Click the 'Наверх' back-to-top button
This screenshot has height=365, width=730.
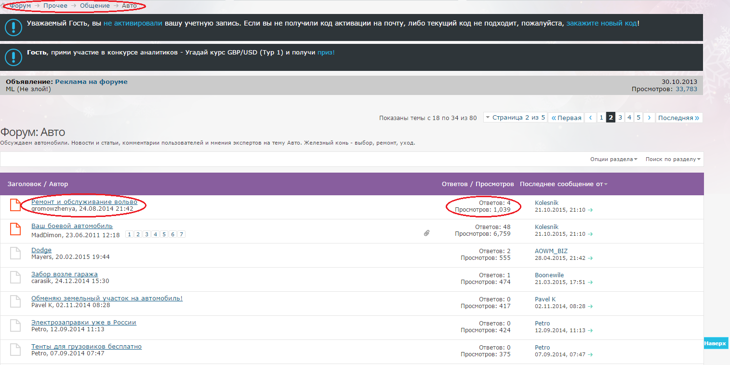tap(715, 343)
